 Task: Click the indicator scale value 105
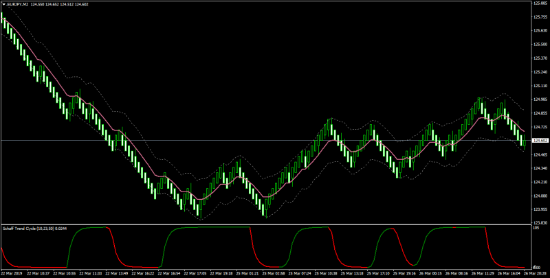tap(536, 228)
